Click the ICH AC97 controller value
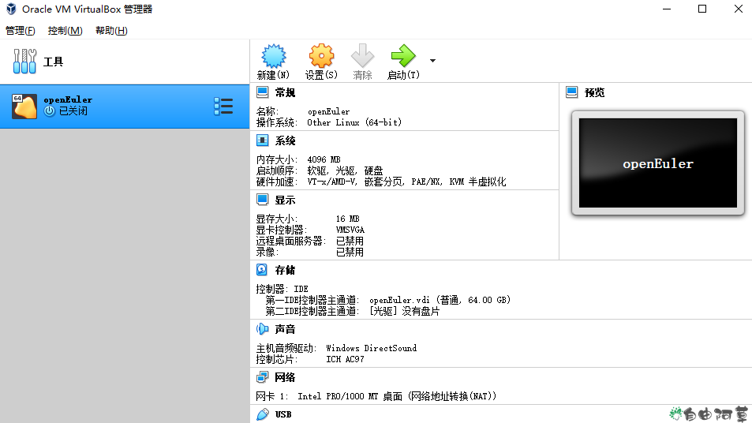752x423 pixels. [x=345, y=359]
